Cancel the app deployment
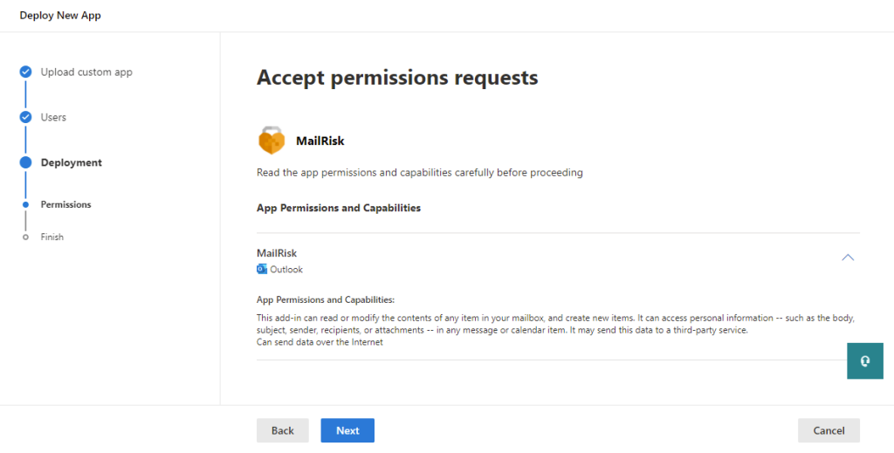Screen dimensions: 894x453 click(829, 430)
